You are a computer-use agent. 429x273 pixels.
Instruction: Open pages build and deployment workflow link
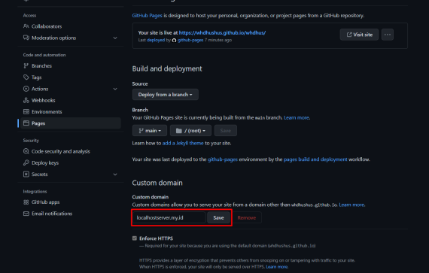tap(315, 159)
